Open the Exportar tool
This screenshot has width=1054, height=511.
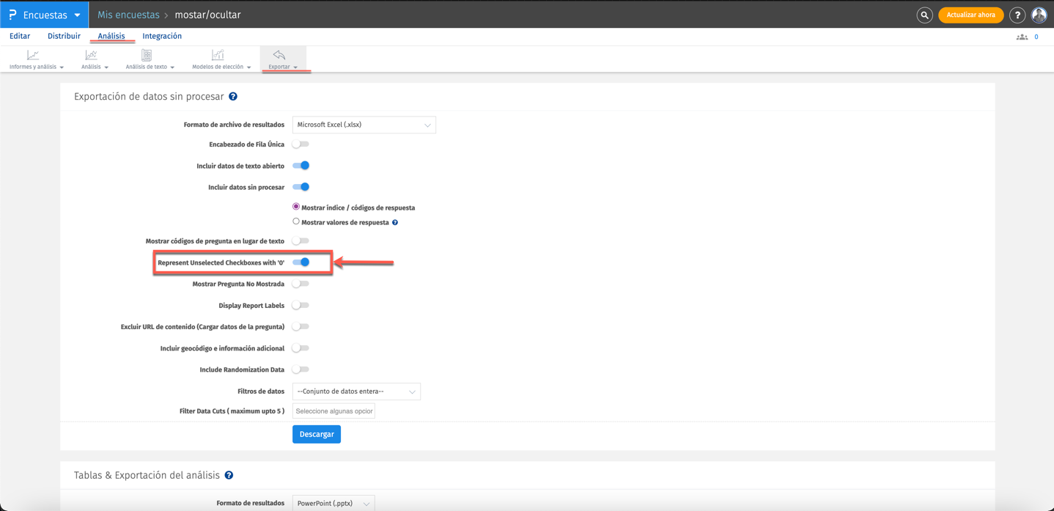pos(279,59)
